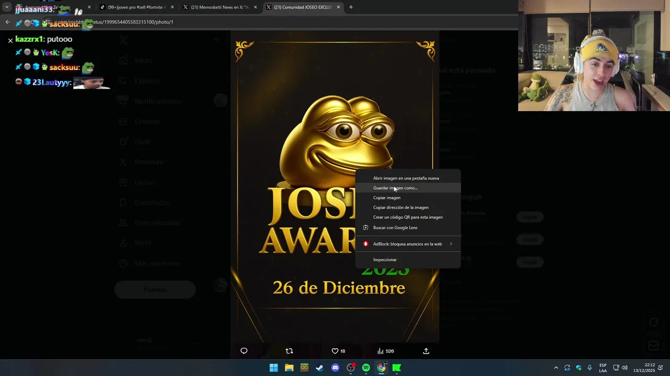Viewport: 670px width, 376px height.
Task: Close the TikTok joven pro tab
Action: (x=172, y=7)
